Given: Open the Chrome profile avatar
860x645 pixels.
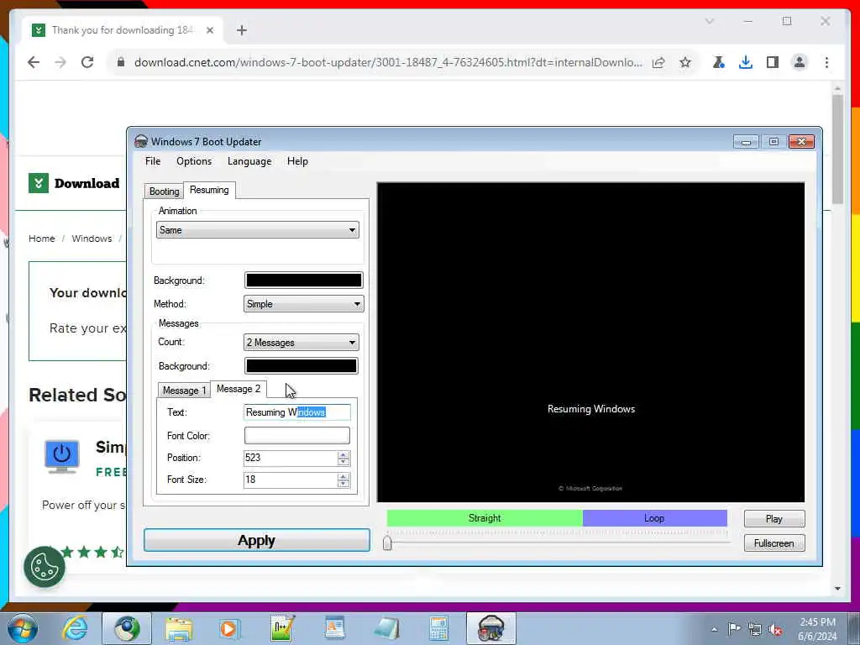Looking at the screenshot, I should (800, 62).
